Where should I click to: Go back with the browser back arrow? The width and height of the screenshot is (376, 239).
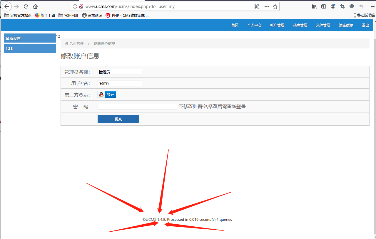tap(7, 6)
